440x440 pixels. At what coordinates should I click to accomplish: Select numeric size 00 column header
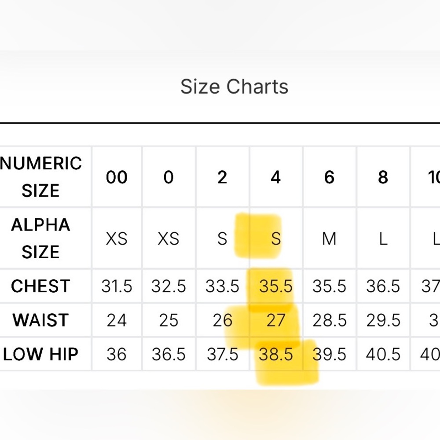coord(117,177)
